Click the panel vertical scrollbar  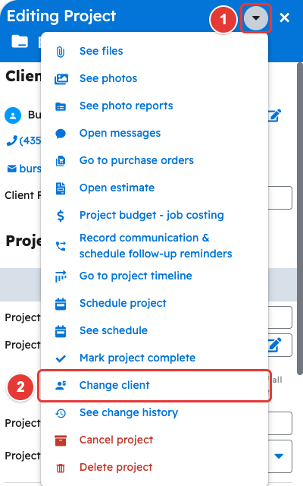click(x=300, y=219)
